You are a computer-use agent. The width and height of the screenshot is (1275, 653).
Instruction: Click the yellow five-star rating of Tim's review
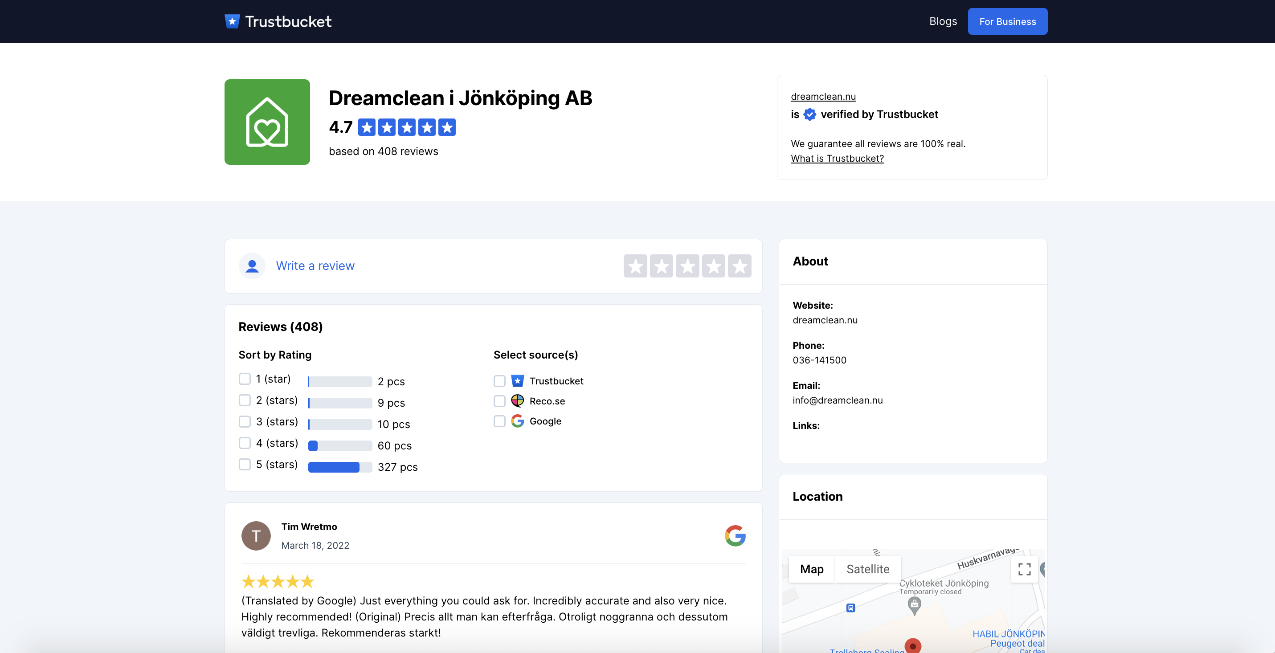(278, 581)
